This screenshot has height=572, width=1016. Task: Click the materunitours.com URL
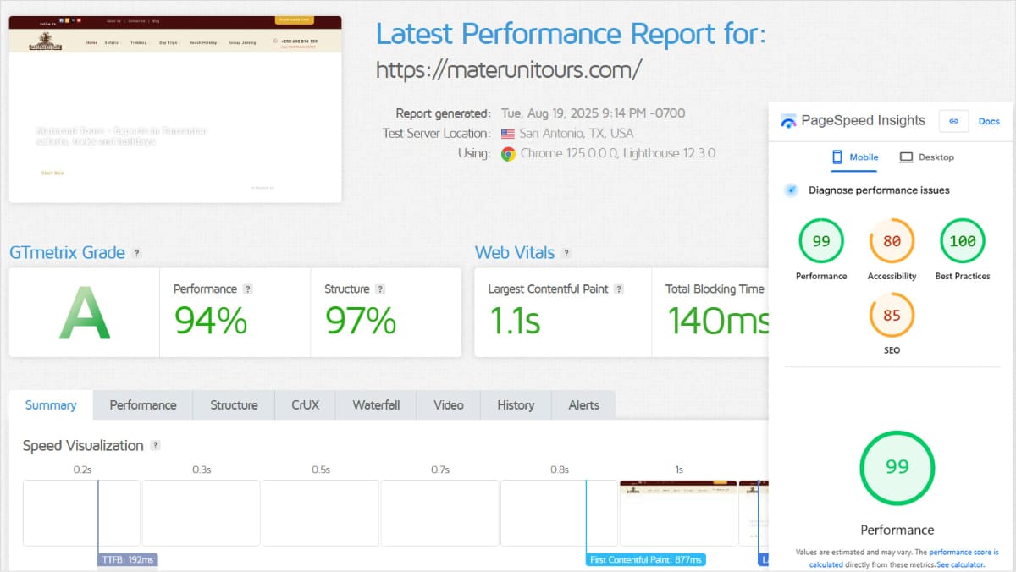coord(509,69)
